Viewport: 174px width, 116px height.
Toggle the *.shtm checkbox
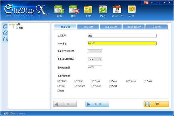pyautogui.click(x=93, y=86)
